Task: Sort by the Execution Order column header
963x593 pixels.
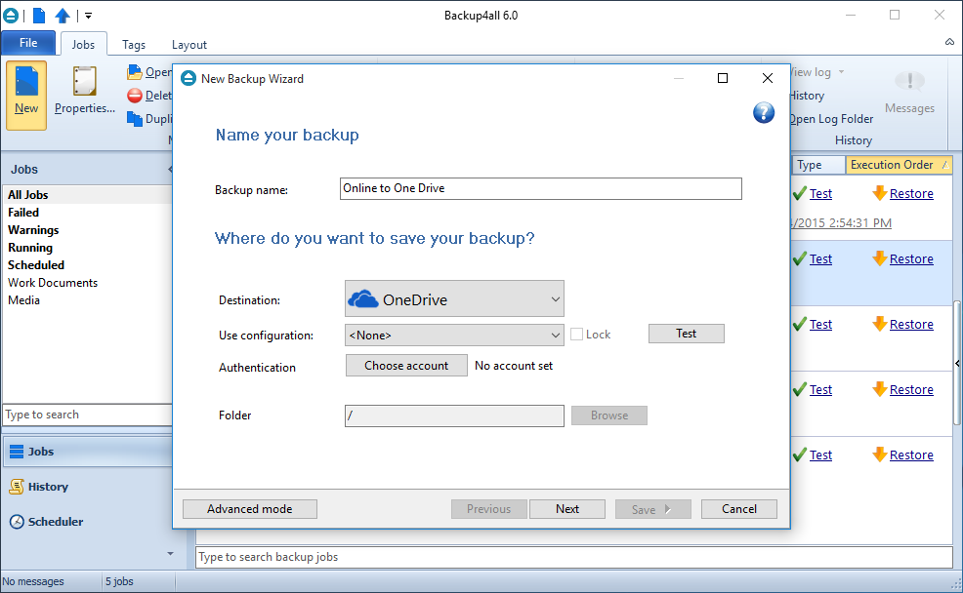Action: click(900, 165)
